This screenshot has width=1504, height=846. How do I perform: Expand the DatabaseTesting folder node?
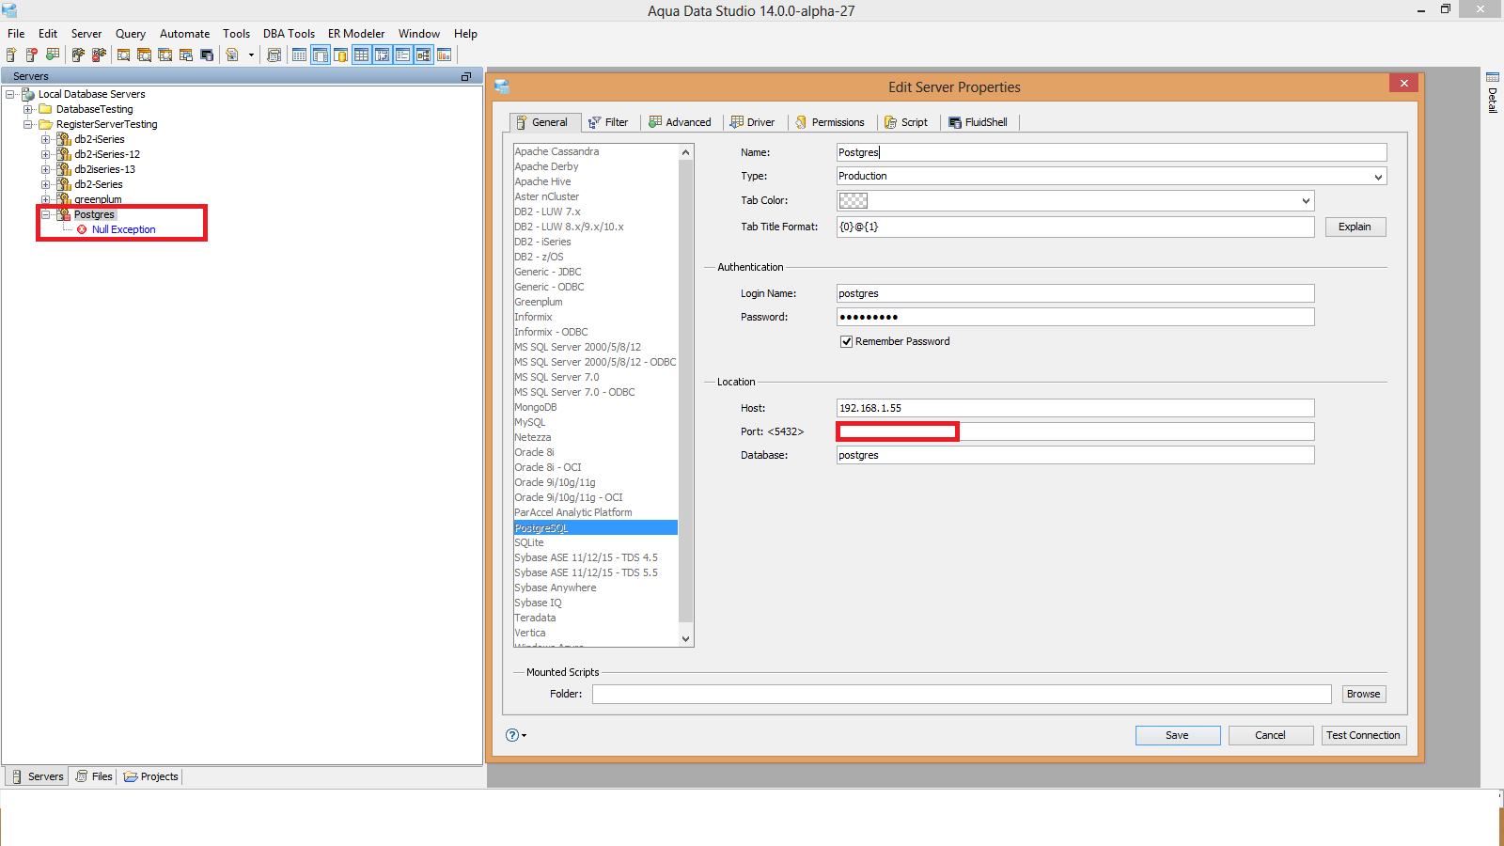tap(28, 109)
